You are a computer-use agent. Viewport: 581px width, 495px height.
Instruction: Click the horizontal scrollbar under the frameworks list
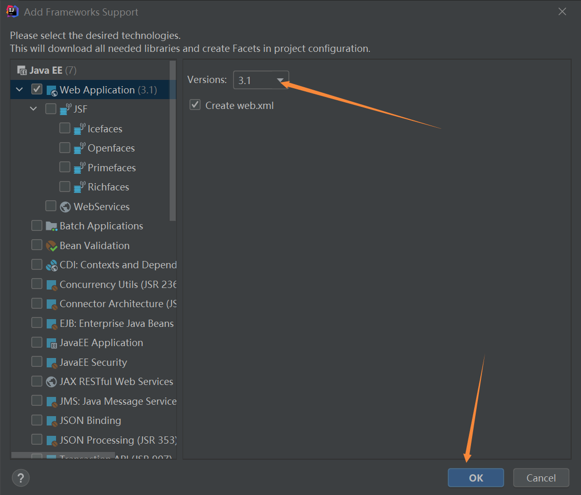(63, 455)
